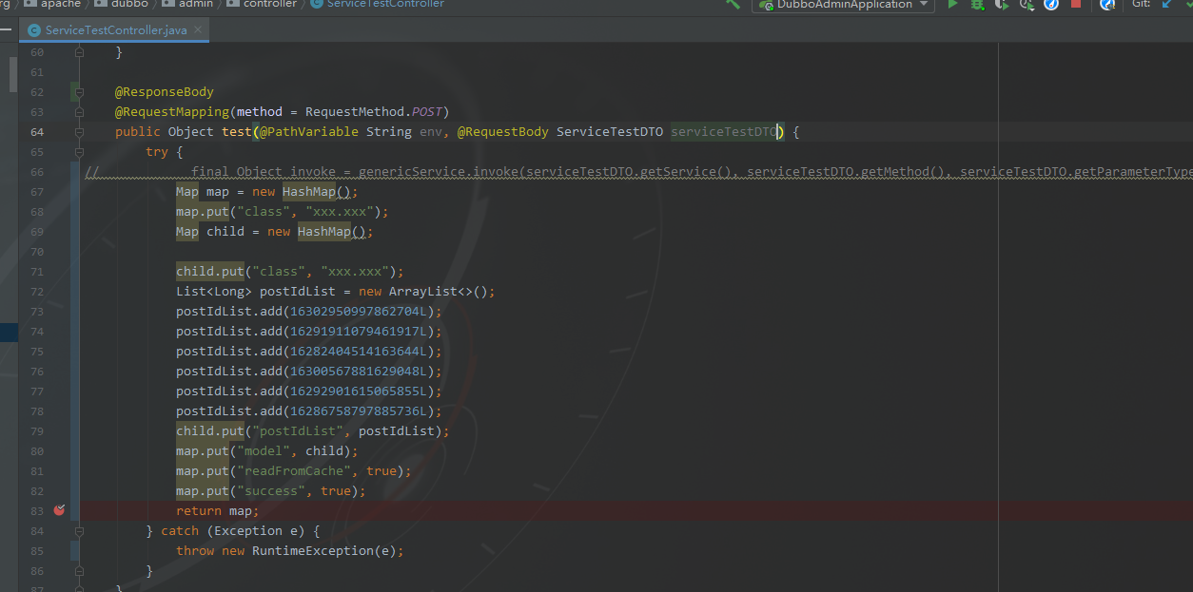Click the 'return map;' statement
Image resolution: width=1193 pixels, height=592 pixels.
(x=218, y=511)
